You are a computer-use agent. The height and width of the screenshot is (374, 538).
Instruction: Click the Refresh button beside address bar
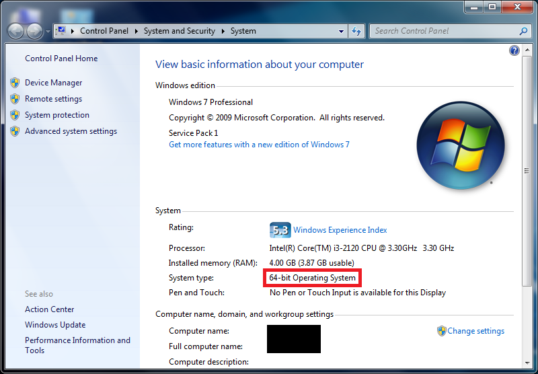(356, 31)
